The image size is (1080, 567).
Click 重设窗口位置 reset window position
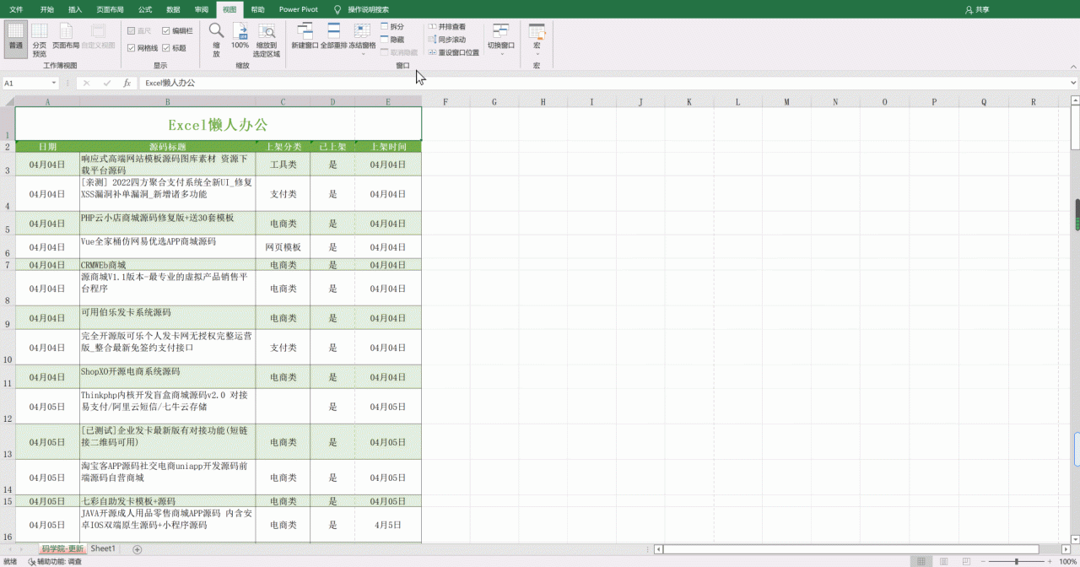tap(454, 52)
